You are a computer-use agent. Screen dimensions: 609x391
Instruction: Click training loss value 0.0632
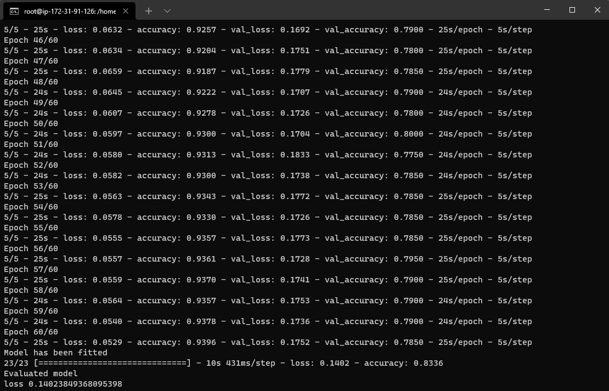pyautogui.click(x=107, y=30)
